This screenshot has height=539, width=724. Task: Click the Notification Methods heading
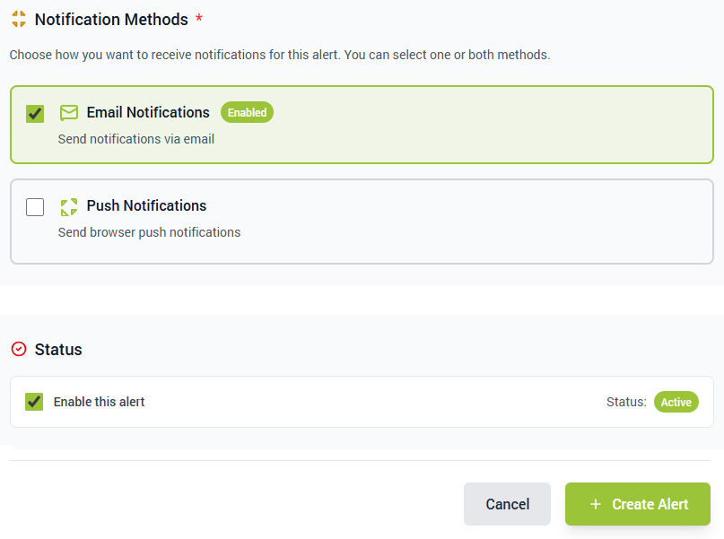(x=111, y=19)
